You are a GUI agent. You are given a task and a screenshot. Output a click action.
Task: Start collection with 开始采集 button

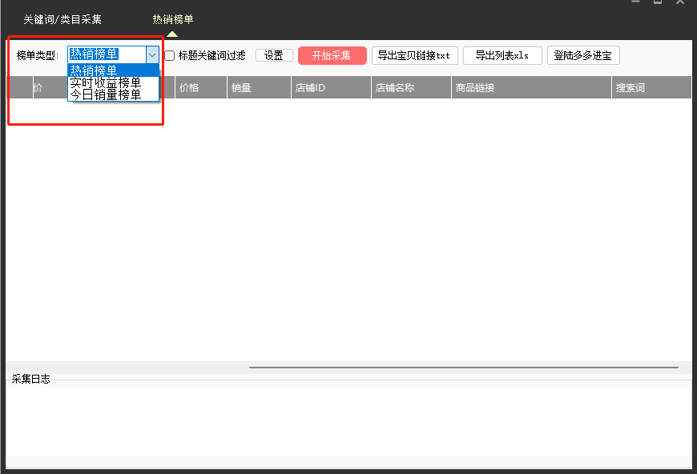[332, 55]
